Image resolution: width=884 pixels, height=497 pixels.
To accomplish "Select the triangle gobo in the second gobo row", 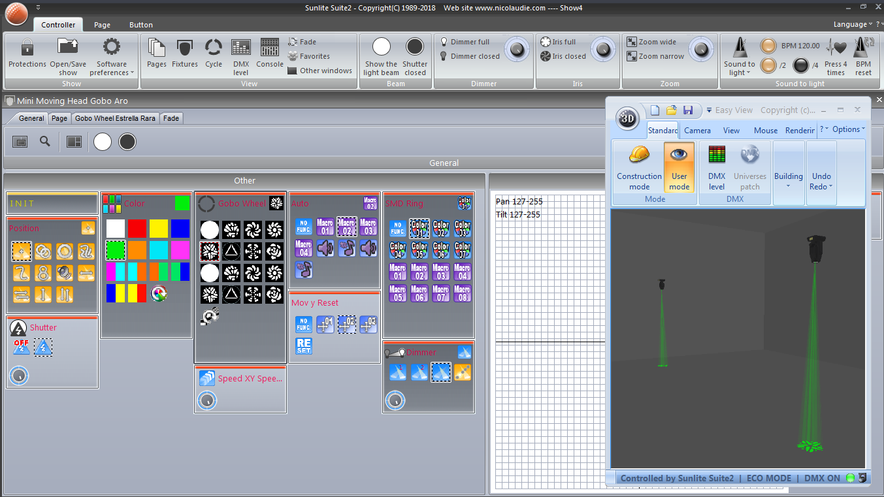I will click(231, 251).
